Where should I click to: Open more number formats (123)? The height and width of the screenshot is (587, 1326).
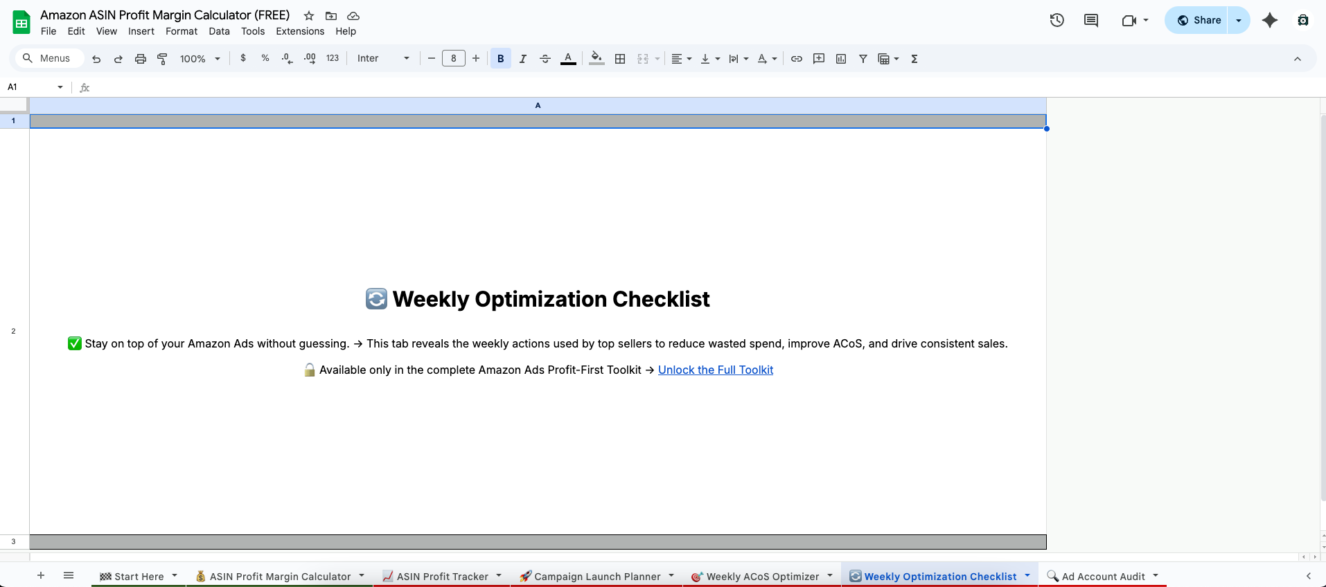coord(333,58)
